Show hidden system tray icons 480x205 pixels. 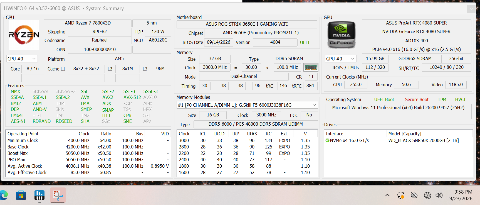pos(387,195)
